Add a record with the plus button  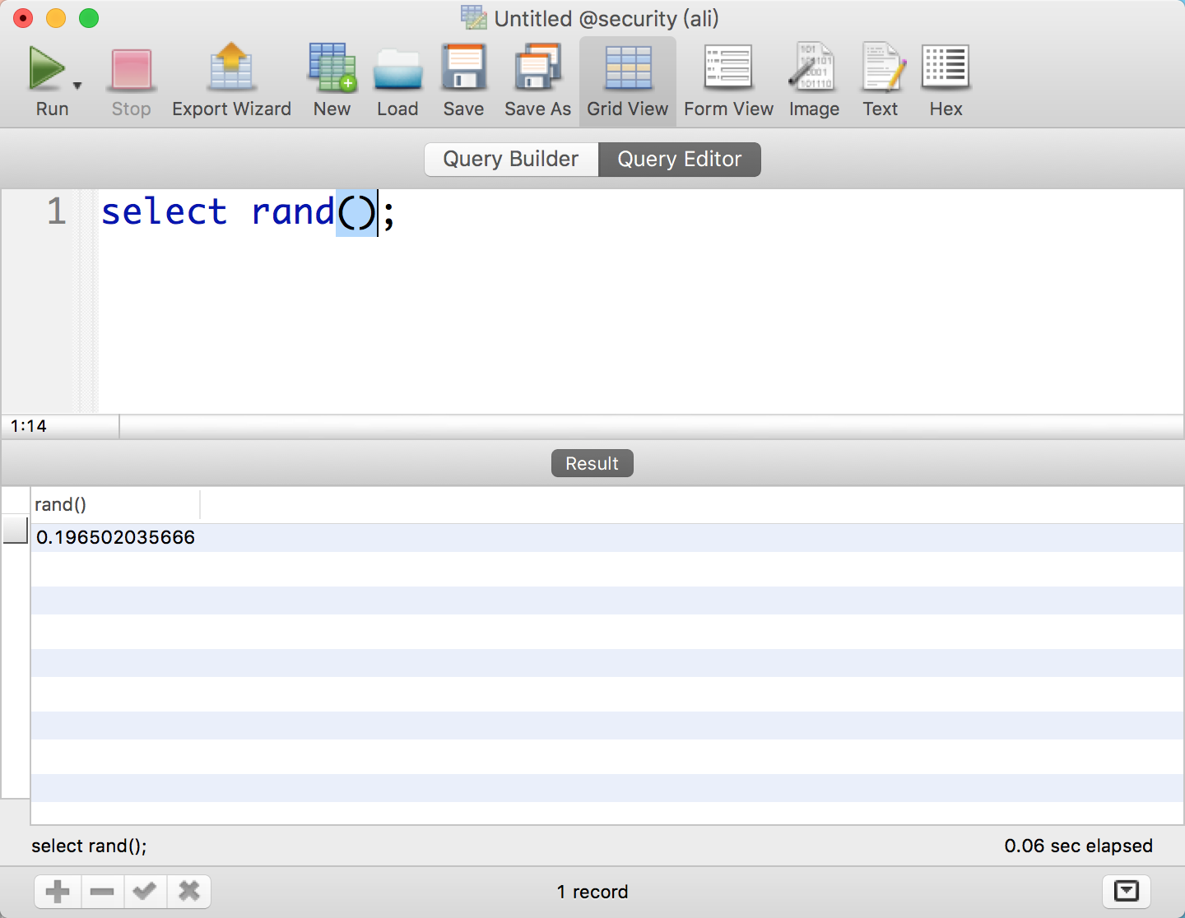pos(58,891)
